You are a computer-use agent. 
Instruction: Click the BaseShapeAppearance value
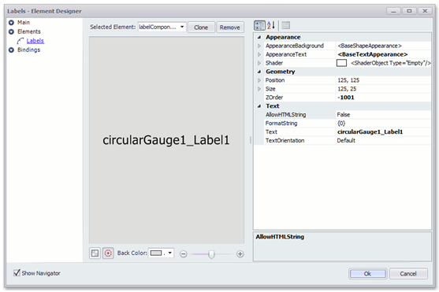[370, 46]
